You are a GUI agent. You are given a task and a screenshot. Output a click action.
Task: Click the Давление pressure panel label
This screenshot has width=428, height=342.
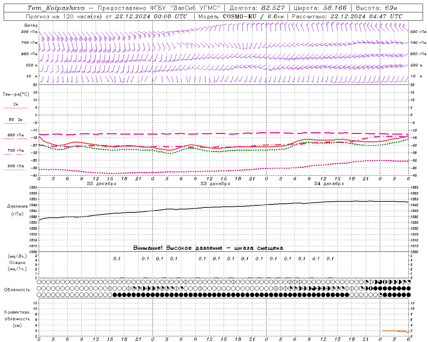[17, 206]
